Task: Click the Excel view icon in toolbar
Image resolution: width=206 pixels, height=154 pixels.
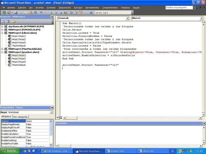Action: click(x=3, y=13)
